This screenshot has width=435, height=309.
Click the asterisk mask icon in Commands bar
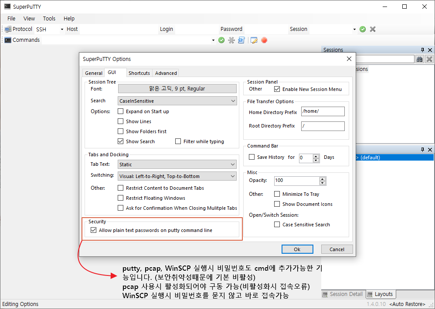pos(231,40)
